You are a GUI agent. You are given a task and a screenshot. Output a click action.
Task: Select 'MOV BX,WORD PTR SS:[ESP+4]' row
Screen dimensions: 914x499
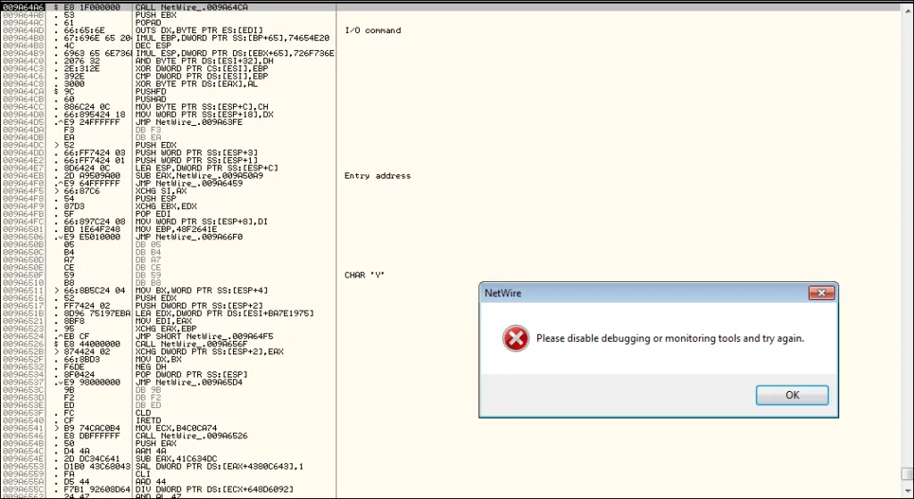coord(201,290)
